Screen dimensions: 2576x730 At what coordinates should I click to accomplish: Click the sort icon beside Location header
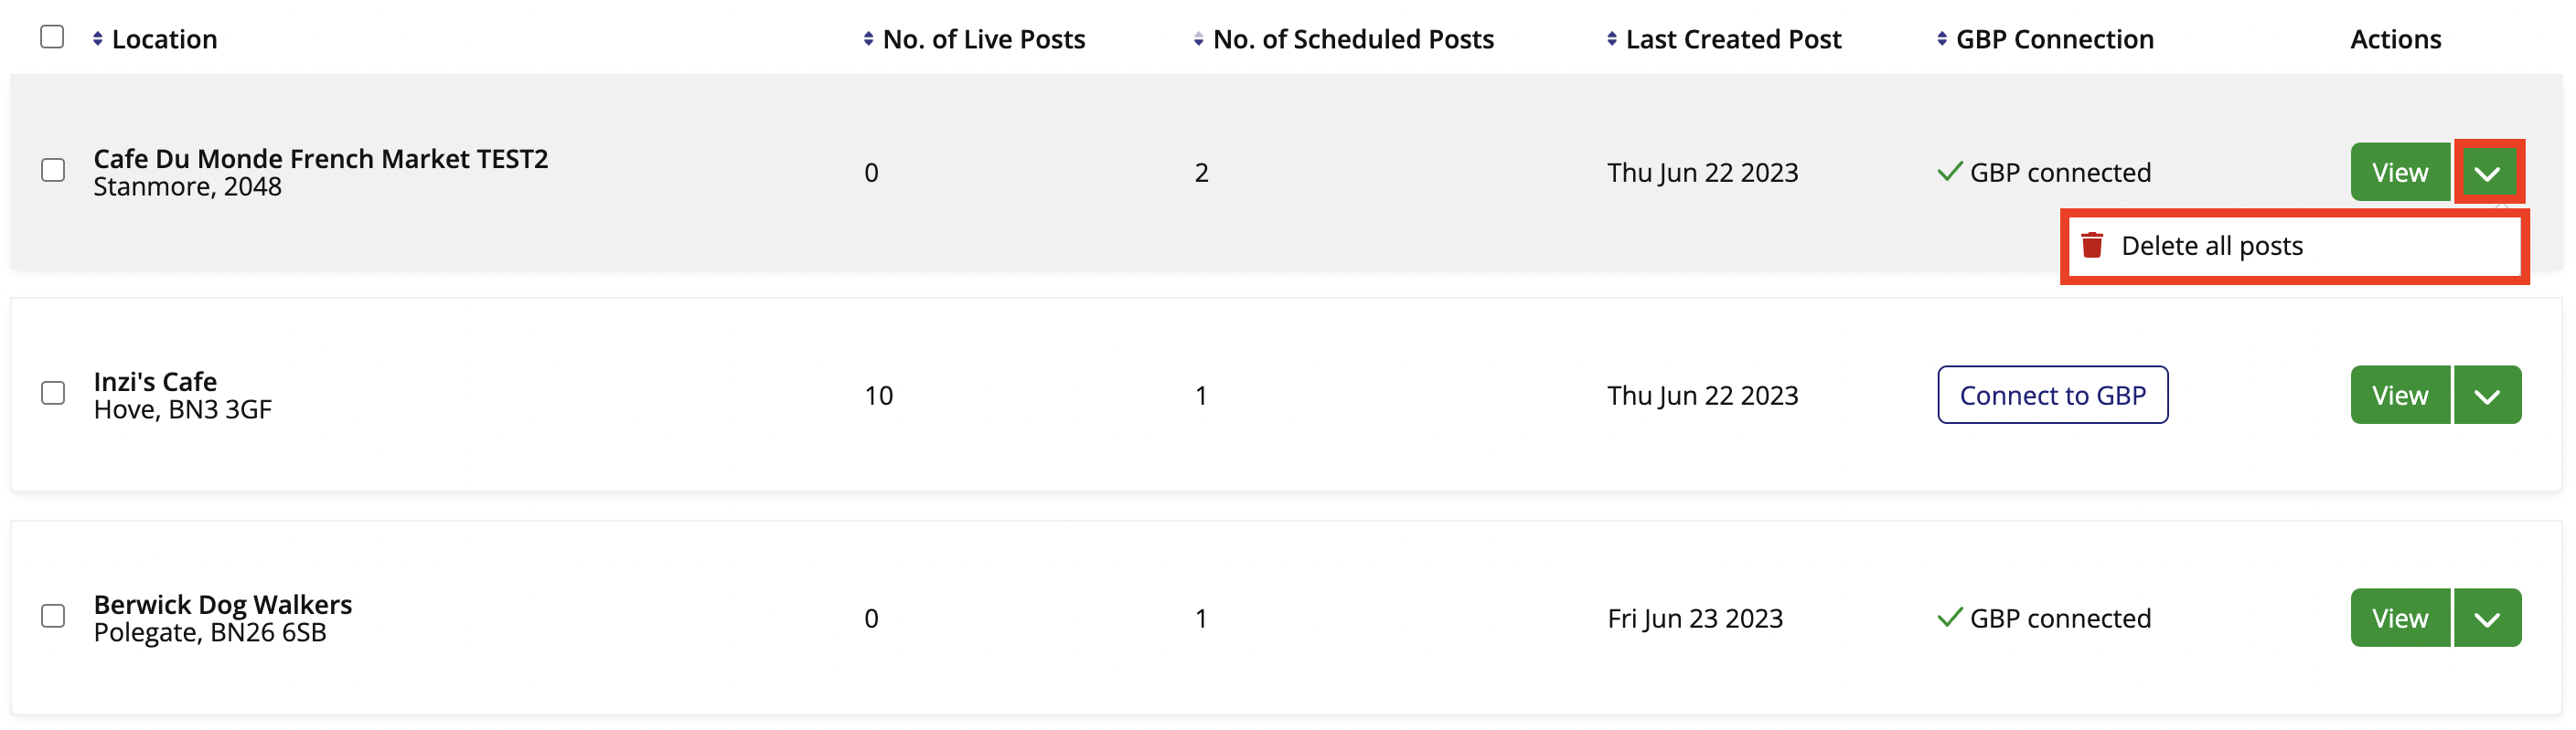(96, 39)
